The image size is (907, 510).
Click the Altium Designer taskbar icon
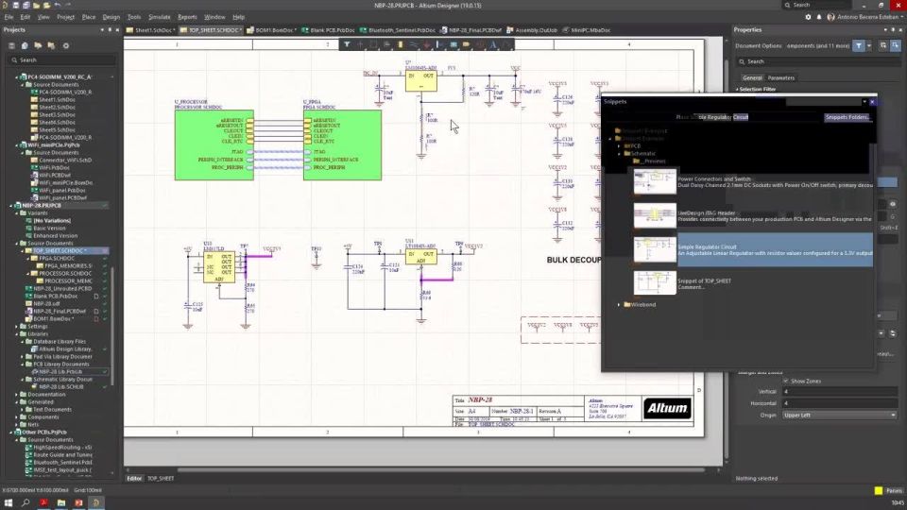[x=96, y=503]
